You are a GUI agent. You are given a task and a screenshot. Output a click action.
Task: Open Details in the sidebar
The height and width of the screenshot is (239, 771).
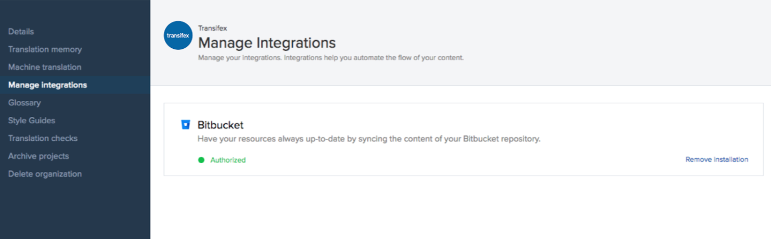coord(21,32)
